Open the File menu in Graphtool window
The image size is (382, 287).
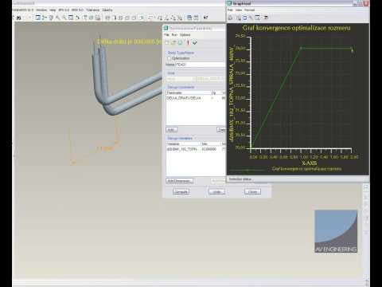tap(230, 10)
